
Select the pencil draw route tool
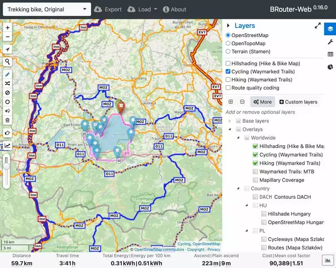pyautogui.click(x=8, y=75)
